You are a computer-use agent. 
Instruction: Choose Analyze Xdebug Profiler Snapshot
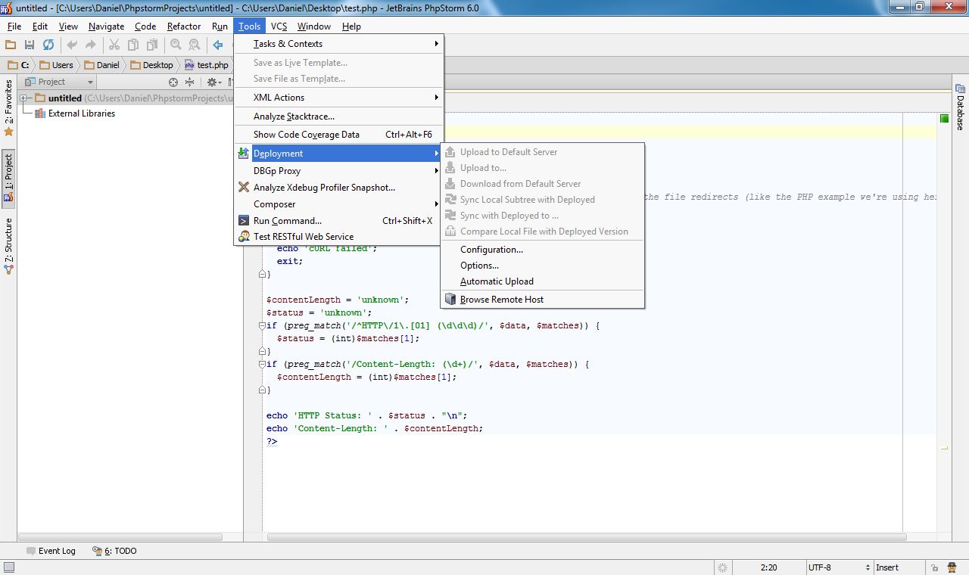point(338,188)
